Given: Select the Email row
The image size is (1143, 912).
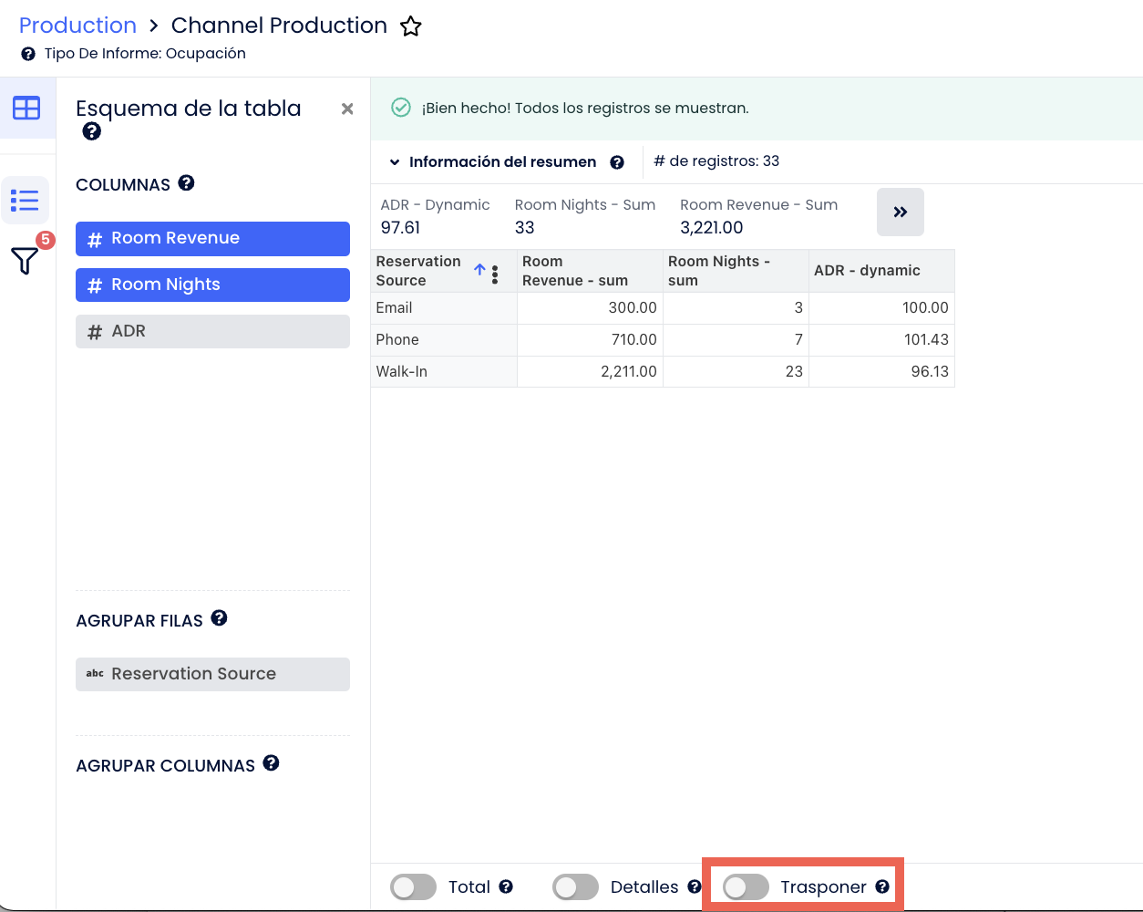Looking at the screenshot, I should (663, 308).
